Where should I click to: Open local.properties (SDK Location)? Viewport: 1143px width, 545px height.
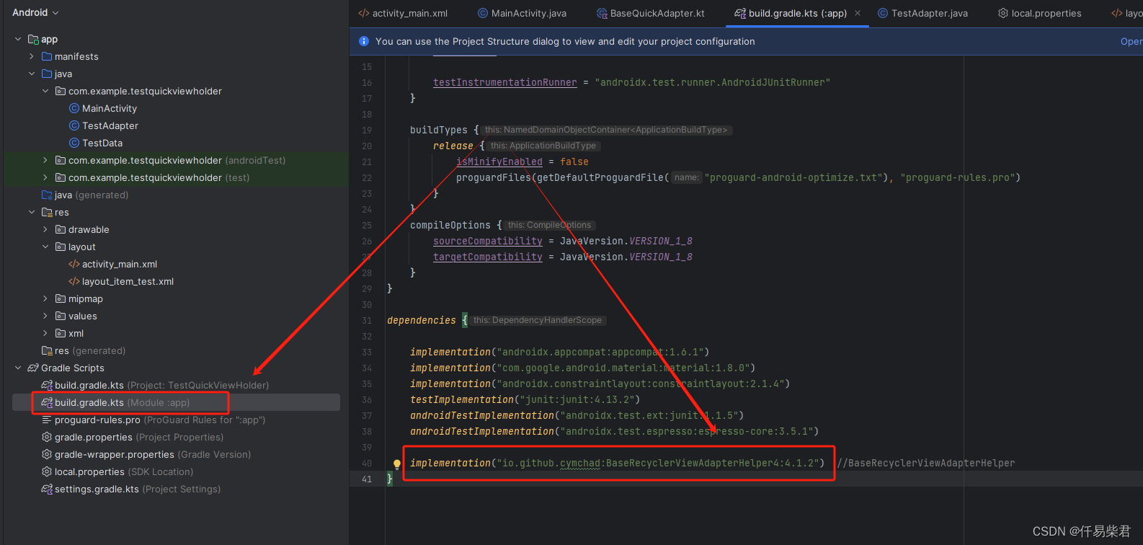(x=124, y=471)
